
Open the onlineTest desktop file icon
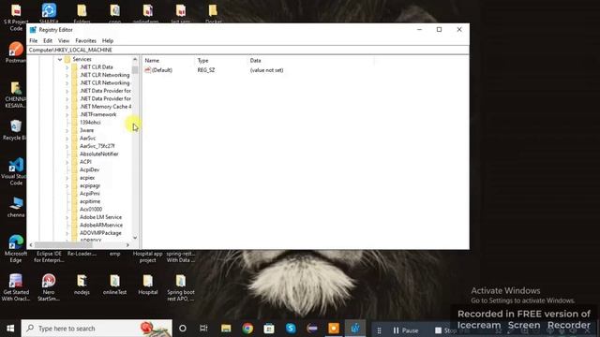(x=114, y=285)
